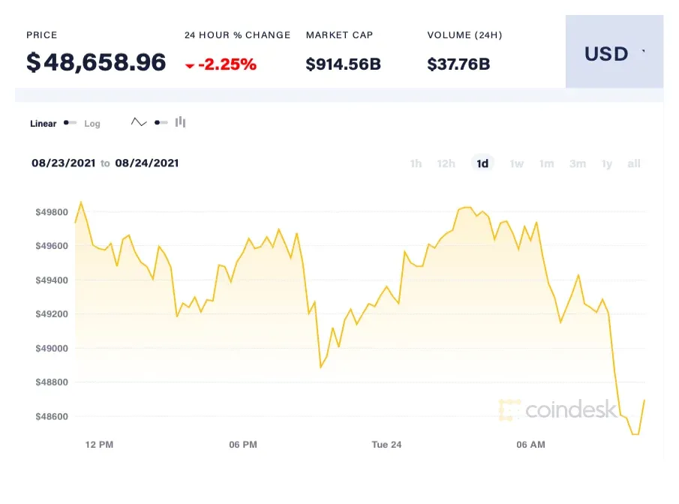The image size is (679, 504).
Task: Click the toggle knob beside Linear
Action: click(67, 122)
